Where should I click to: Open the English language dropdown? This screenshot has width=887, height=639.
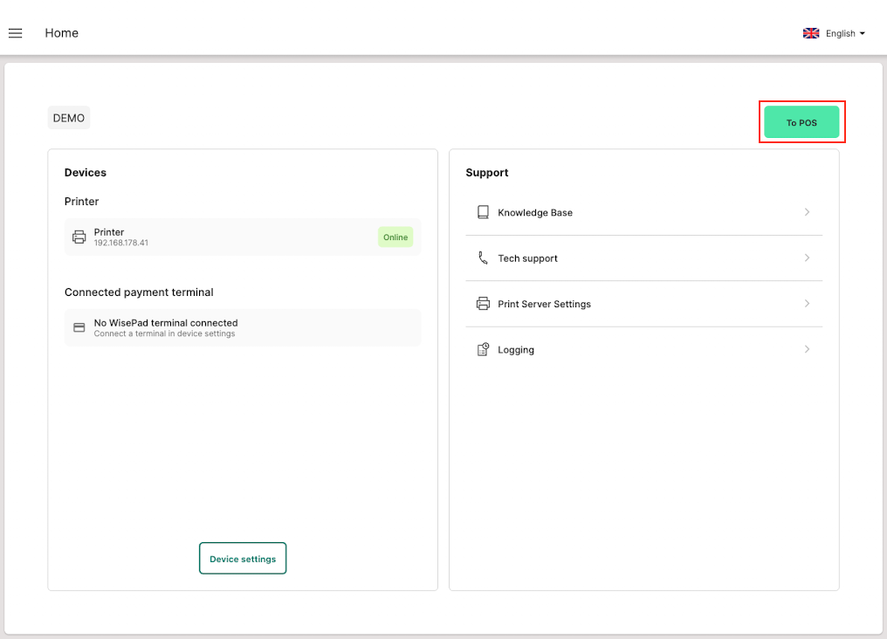click(843, 33)
